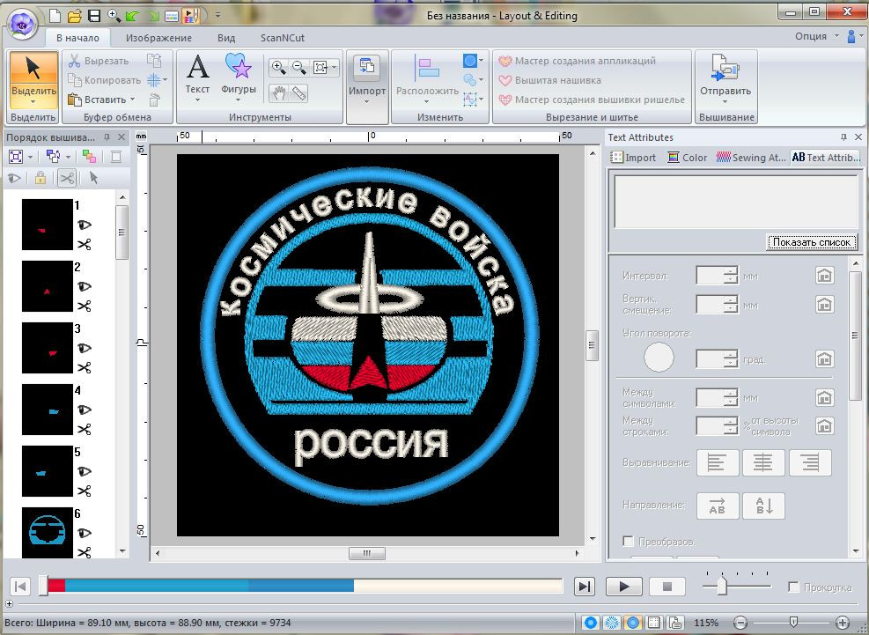Click the redo arrow icon
Viewport: 869px width, 635px height.
[x=151, y=16]
